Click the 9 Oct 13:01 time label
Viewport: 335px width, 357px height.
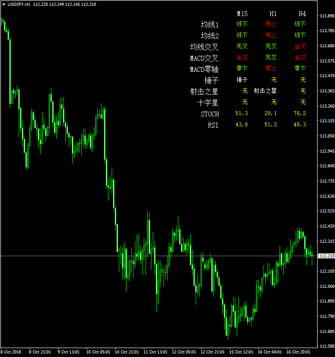(68, 352)
